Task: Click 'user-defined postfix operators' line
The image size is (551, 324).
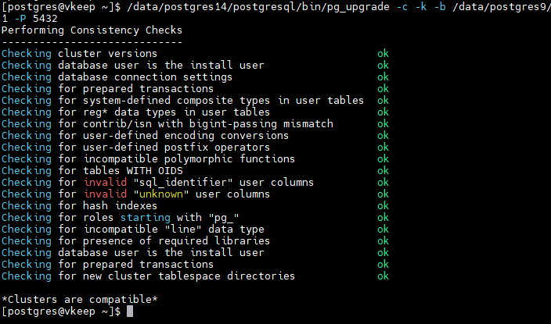Action: [135, 148]
